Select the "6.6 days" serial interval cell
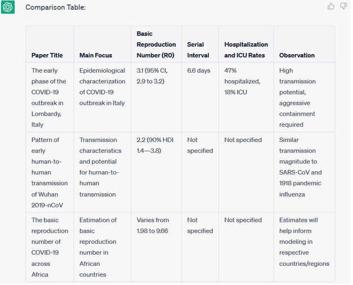 click(198, 71)
